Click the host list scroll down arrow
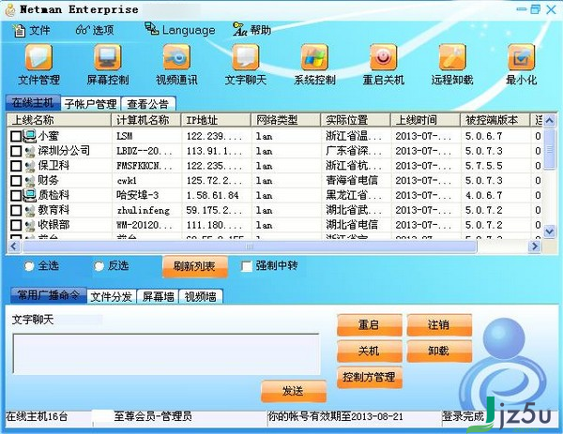563x434 pixels. (549, 232)
